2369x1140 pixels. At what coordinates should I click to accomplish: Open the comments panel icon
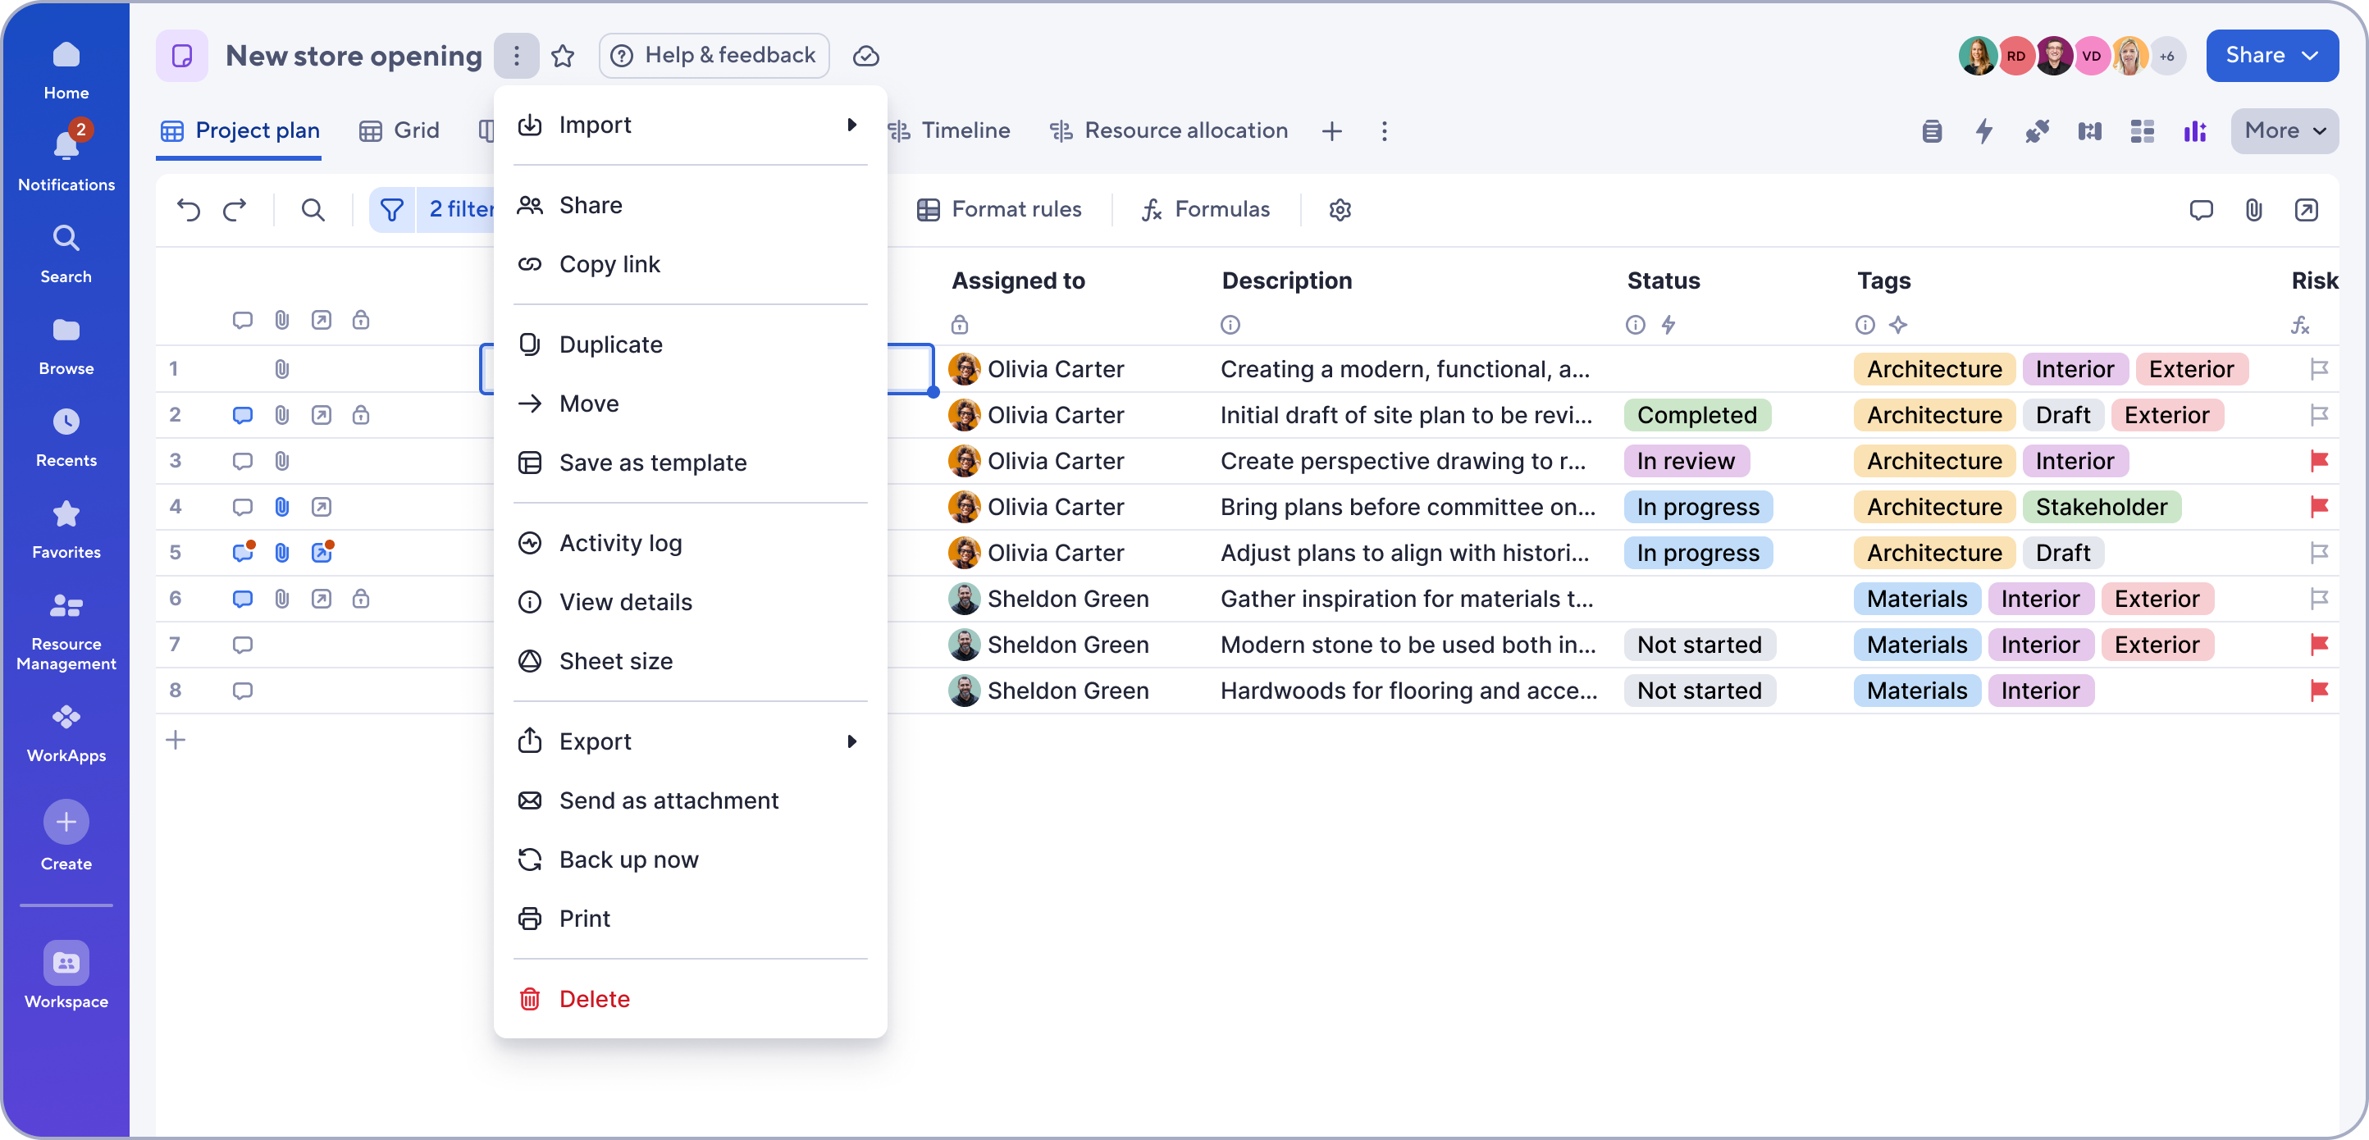2202,210
